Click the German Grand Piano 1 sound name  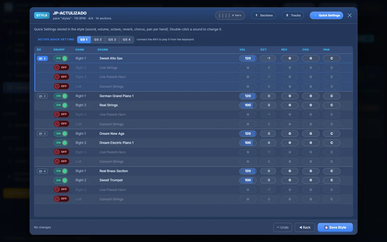pos(116,96)
